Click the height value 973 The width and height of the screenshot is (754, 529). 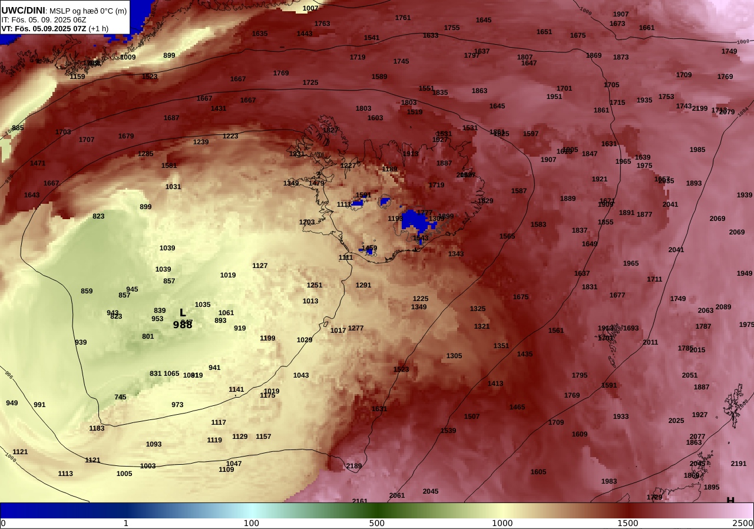pyautogui.click(x=177, y=405)
